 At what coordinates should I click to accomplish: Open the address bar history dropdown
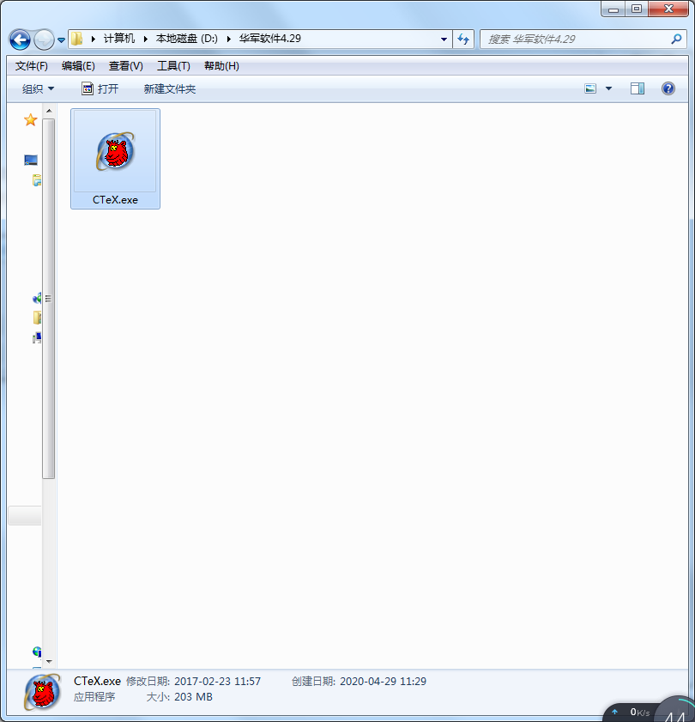click(x=444, y=39)
